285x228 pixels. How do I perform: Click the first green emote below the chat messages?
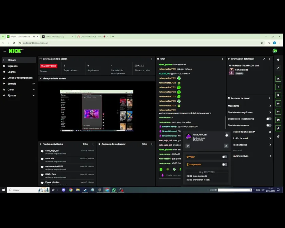161,169
